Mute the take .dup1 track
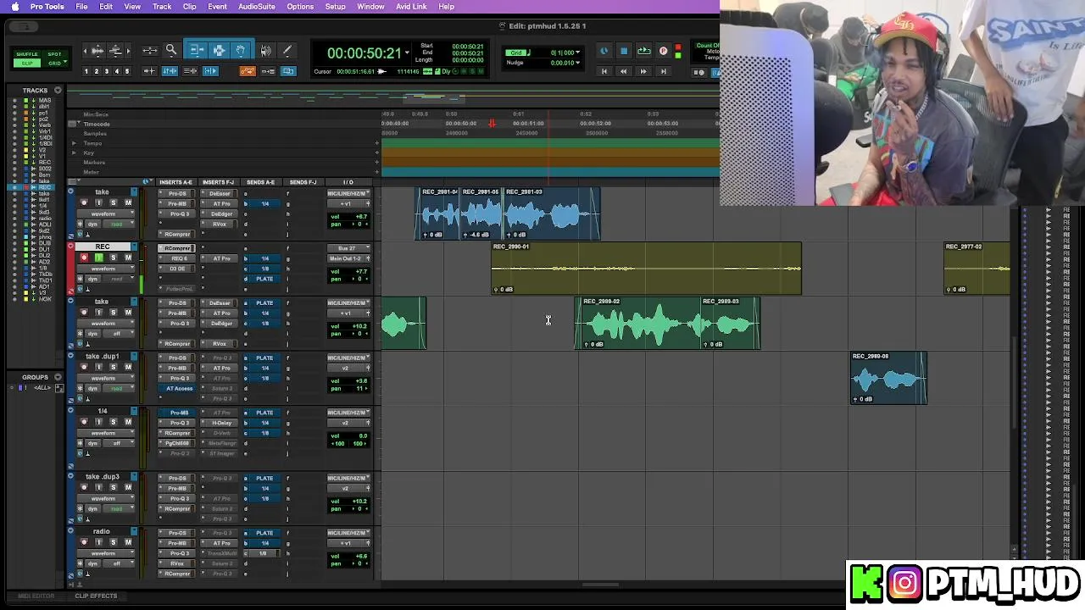The height and width of the screenshot is (610, 1085). tap(128, 367)
